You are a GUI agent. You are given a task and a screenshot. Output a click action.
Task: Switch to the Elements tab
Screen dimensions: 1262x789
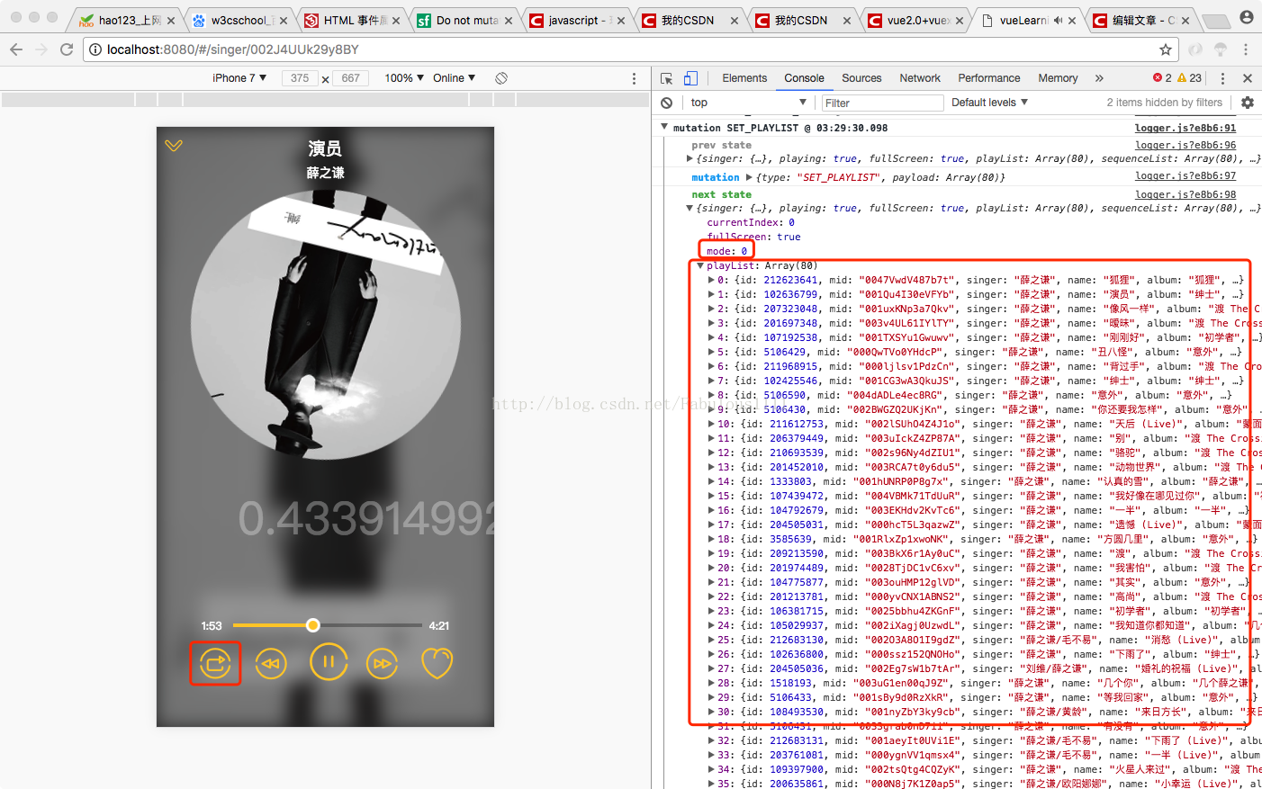click(x=744, y=78)
